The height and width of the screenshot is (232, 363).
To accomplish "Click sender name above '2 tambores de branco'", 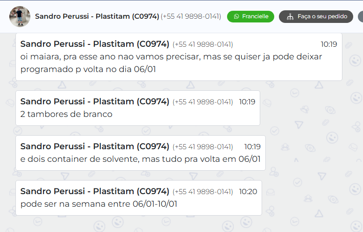I will [x=94, y=101].
